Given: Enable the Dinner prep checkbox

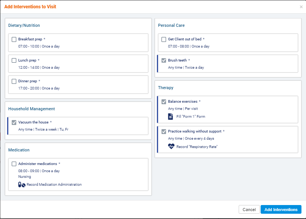Looking at the screenshot, I should click(x=14, y=81).
